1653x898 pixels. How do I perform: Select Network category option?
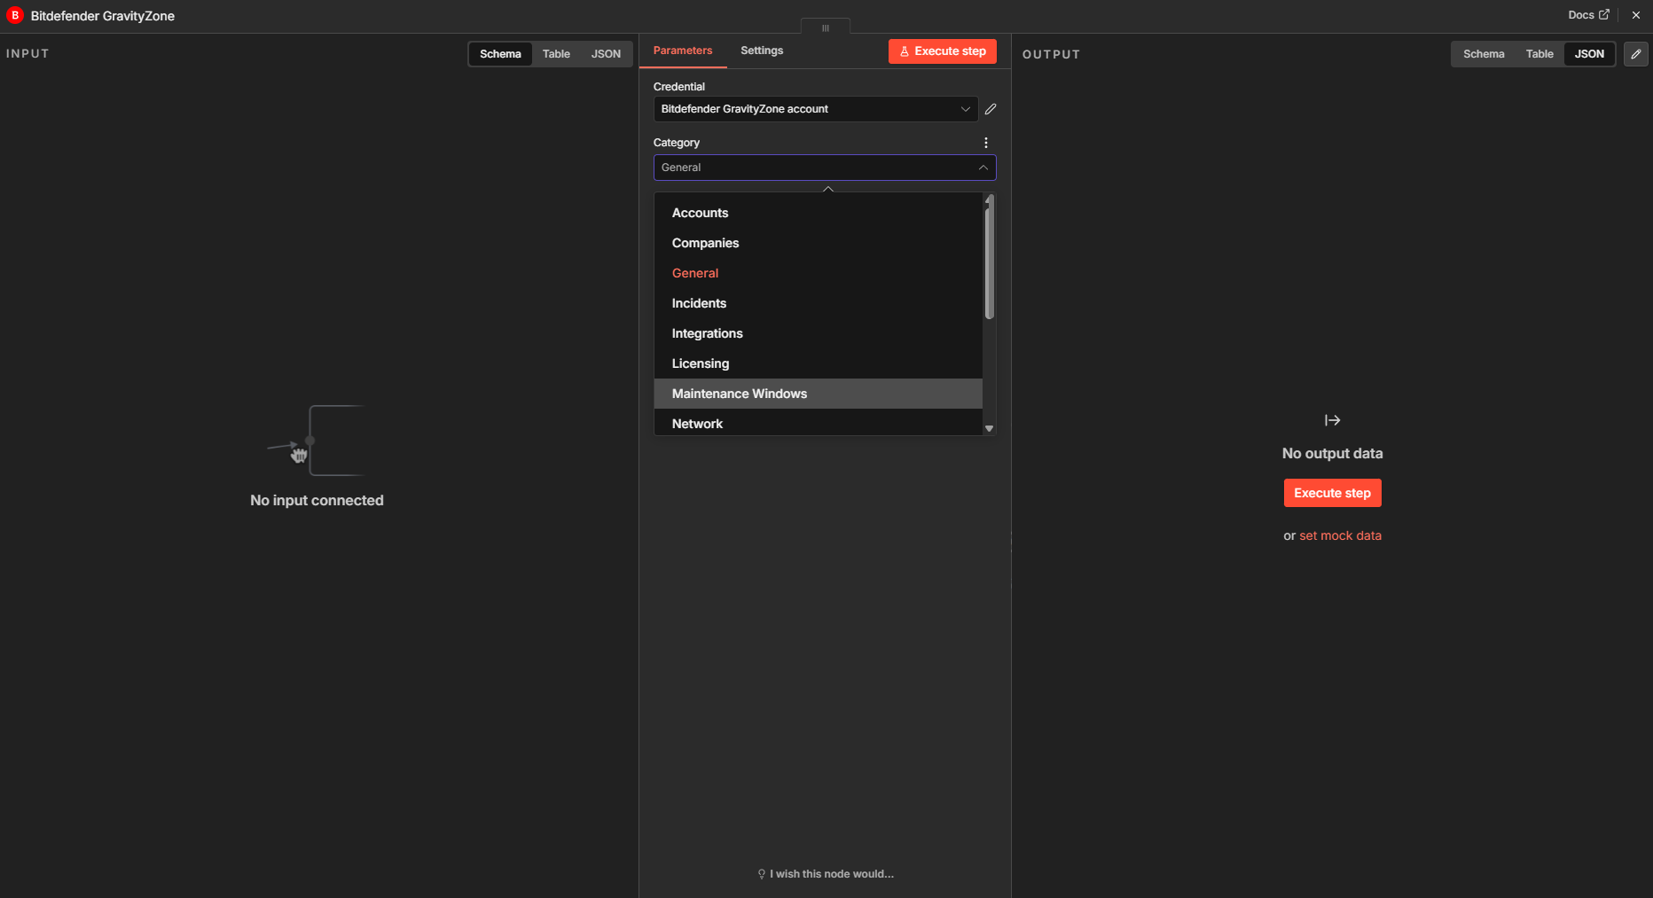pyautogui.click(x=819, y=423)
